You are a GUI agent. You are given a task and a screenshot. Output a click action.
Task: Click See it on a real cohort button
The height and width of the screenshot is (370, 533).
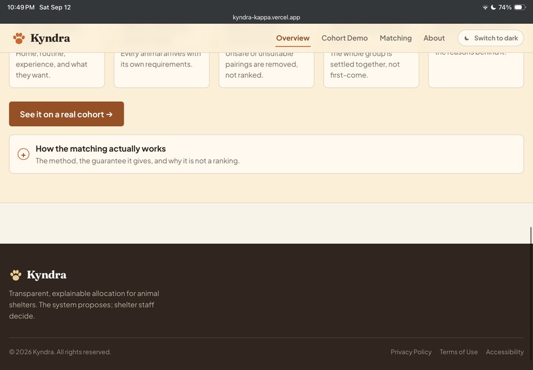(x=66, y=114)
